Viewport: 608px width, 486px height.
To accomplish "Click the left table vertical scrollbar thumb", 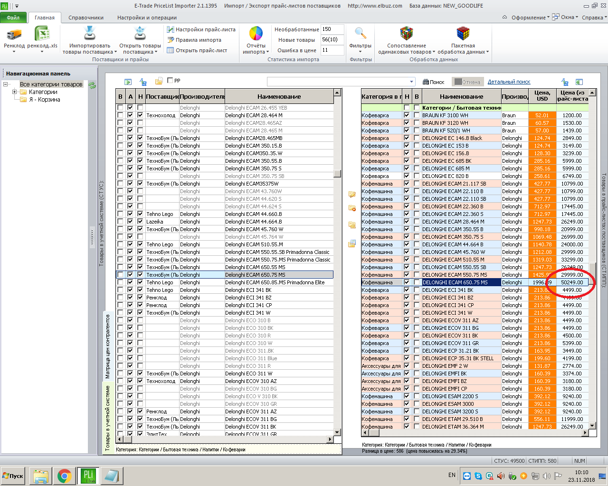I will pos(337,173).
